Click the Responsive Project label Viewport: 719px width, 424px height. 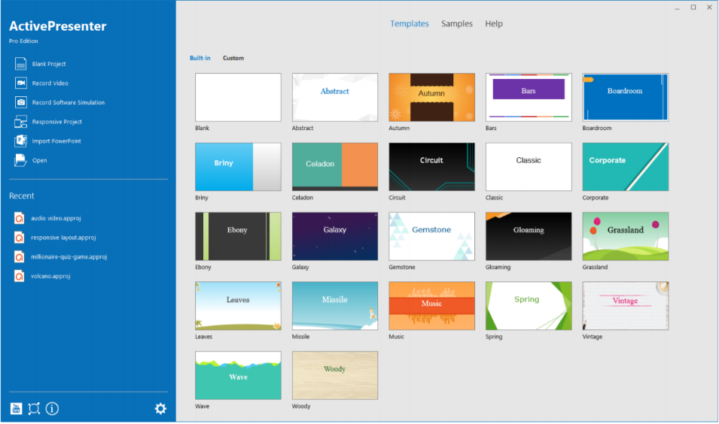57,122
